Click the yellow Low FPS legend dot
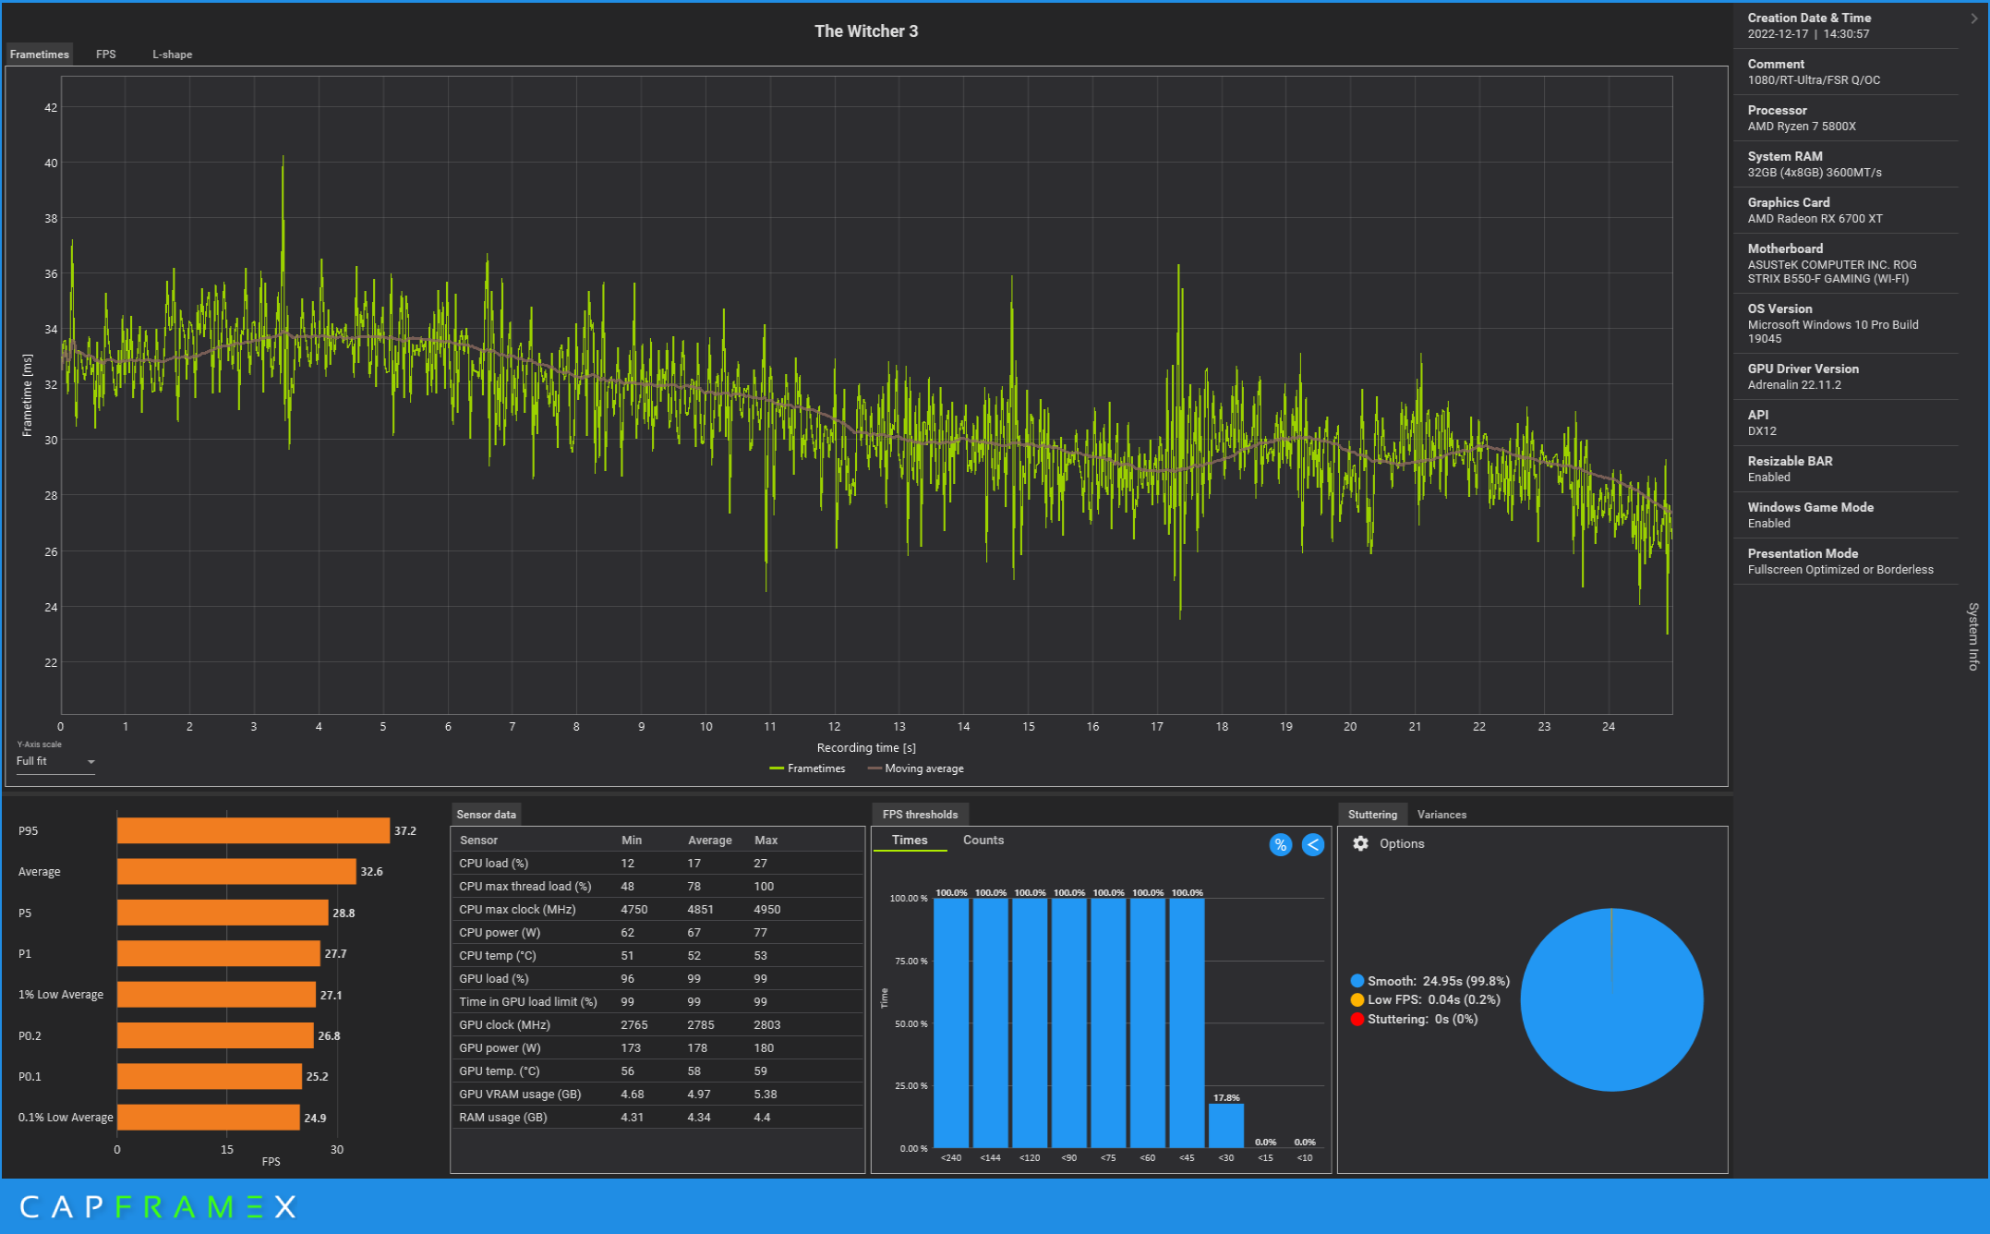Screen dimensions: 1990x1234 click(1357, 999)
